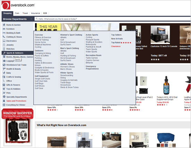Select Boats & Kayaks link
Viewport: 191px width, 148px height.
pos(42,70)
